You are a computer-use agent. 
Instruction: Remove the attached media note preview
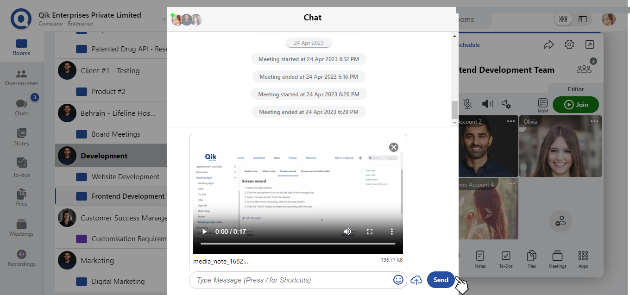click(393, 147)
